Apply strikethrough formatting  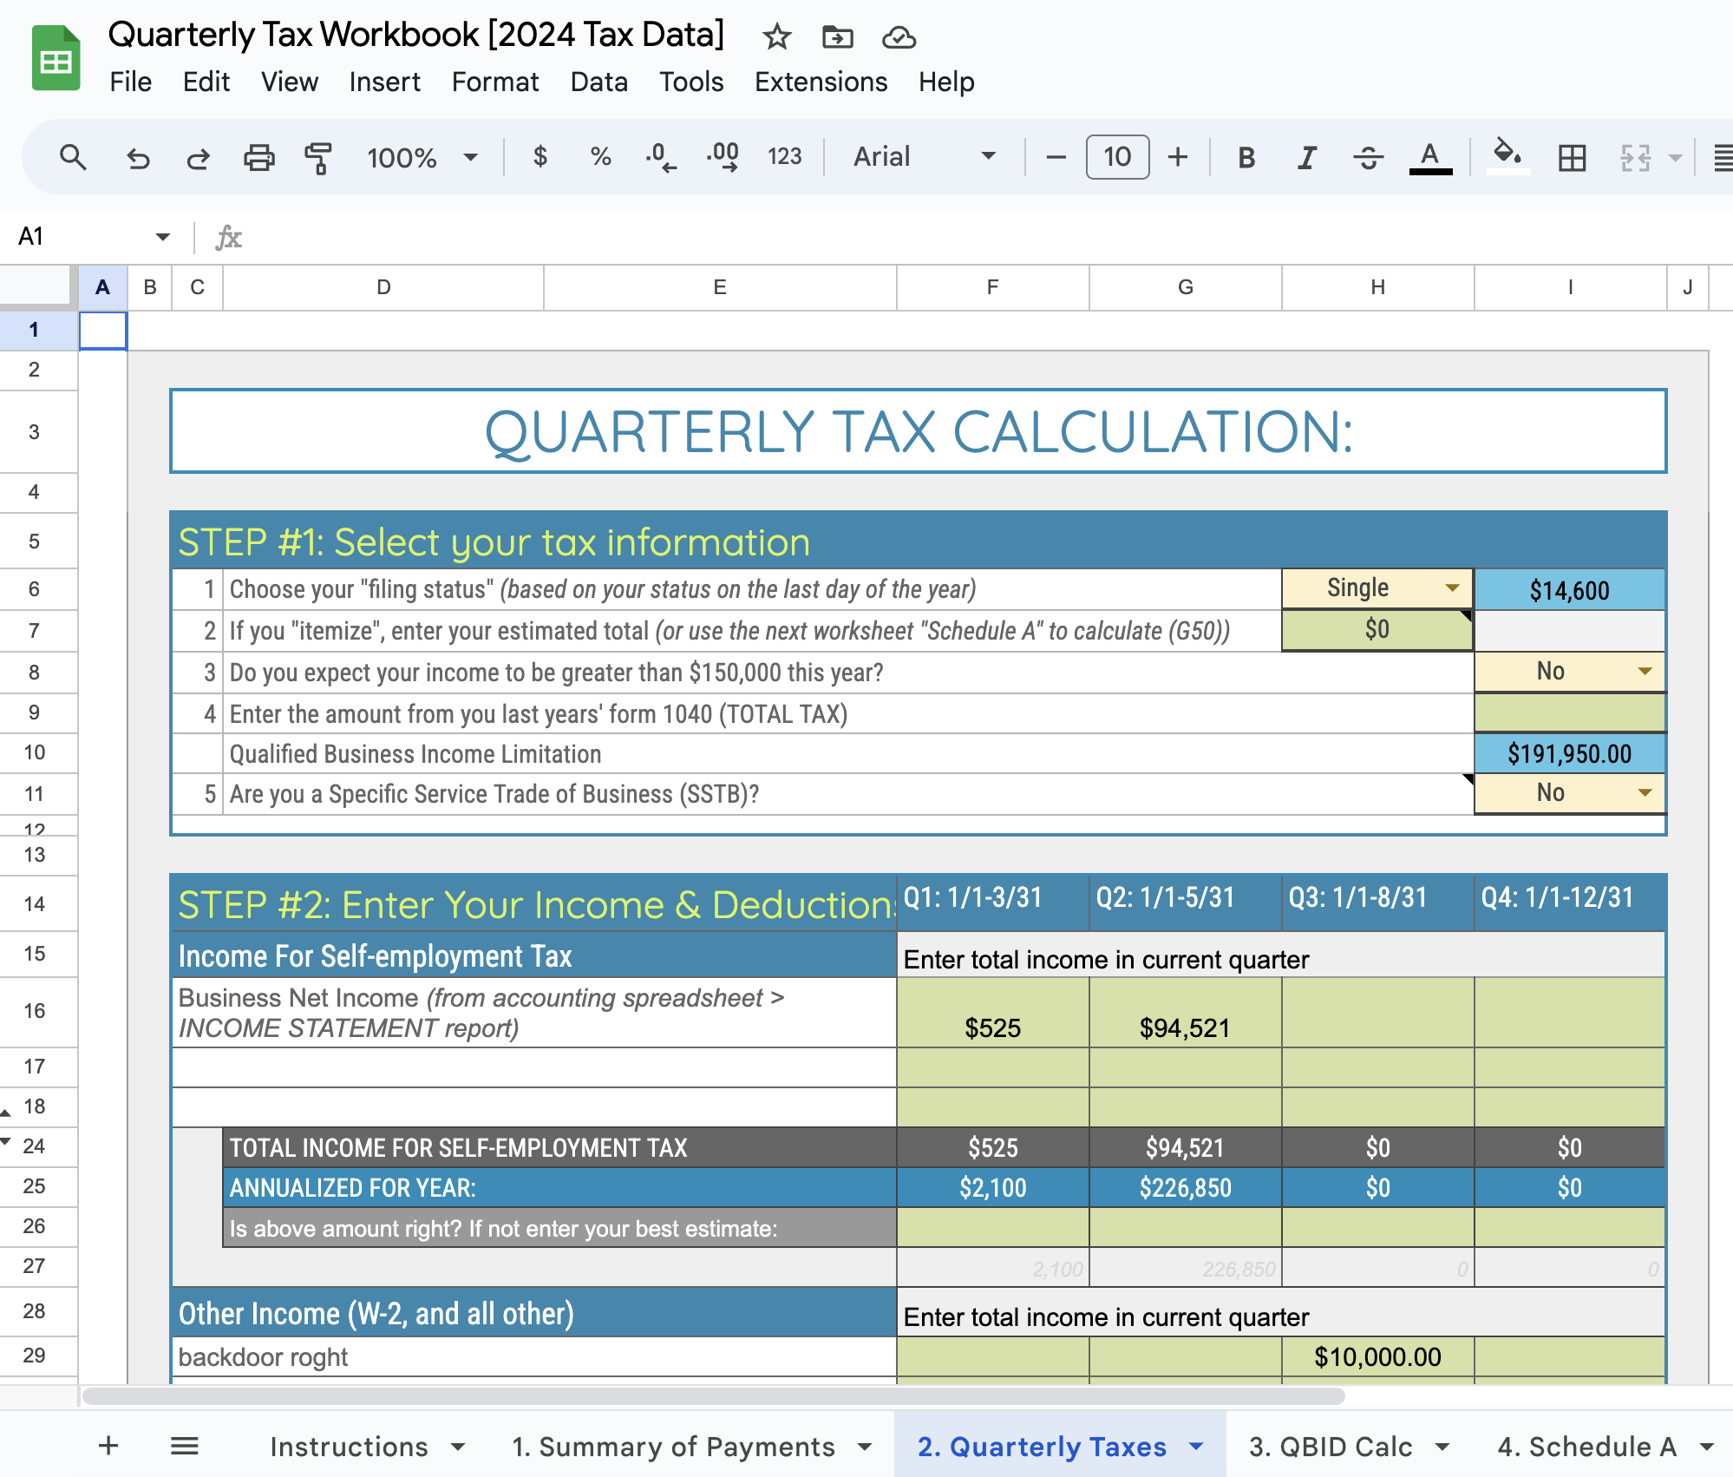[1368, 158]
